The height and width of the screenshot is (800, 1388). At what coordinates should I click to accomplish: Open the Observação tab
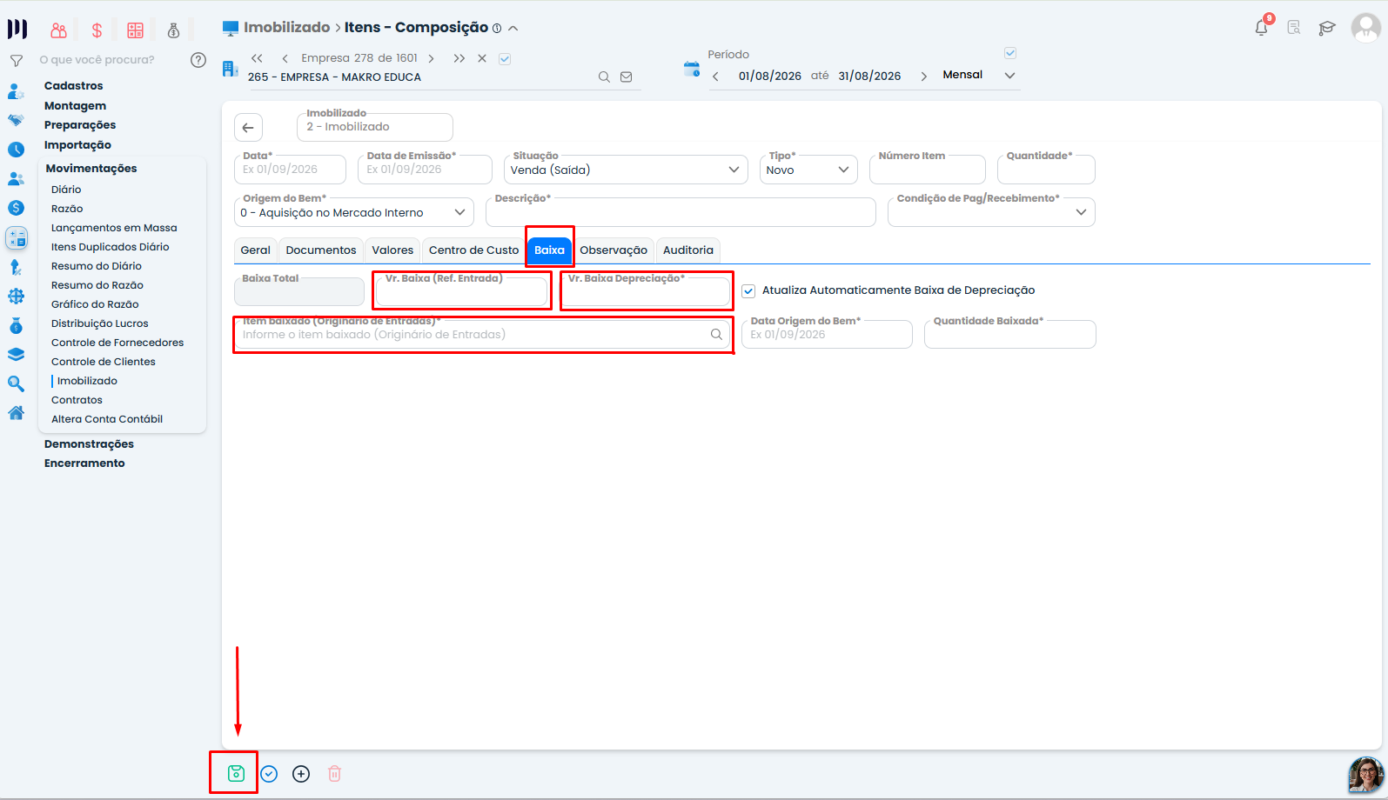coord(614,250)
